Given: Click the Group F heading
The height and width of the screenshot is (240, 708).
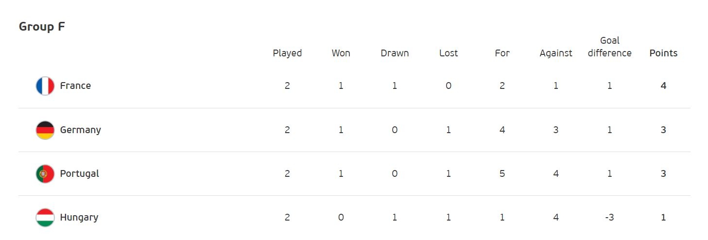Looking at the screenshot, I should [42, 26].
